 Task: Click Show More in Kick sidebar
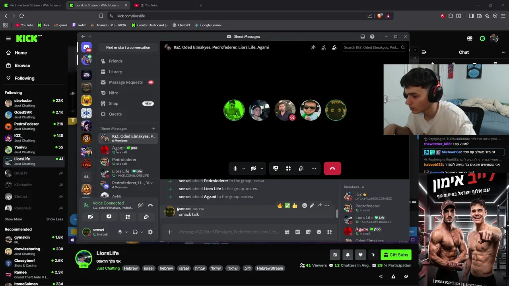[x=14, y=219]
